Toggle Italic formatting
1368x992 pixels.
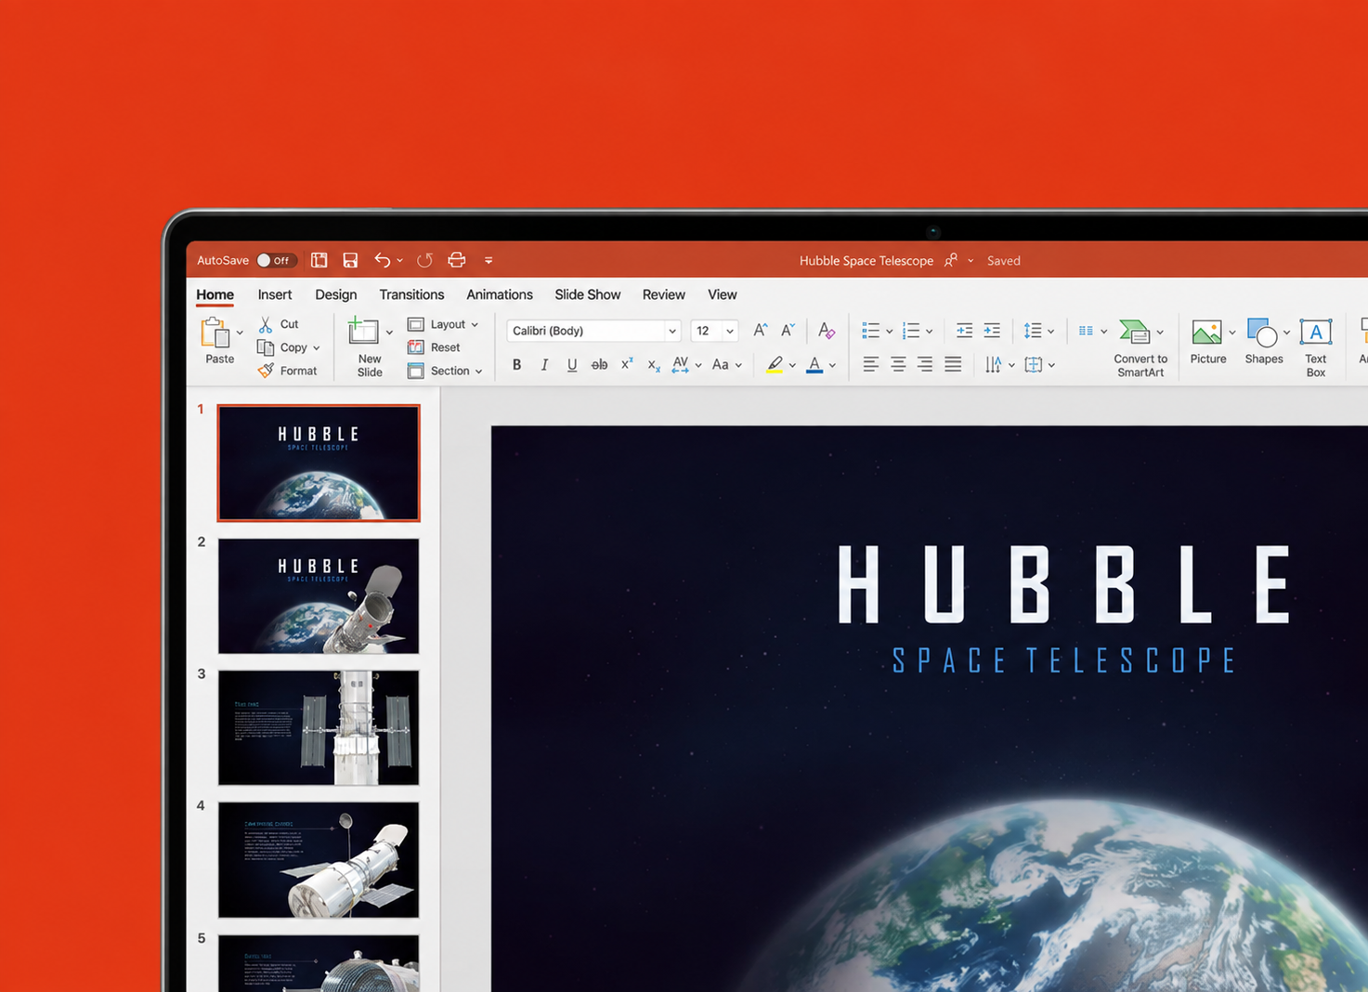[x=544, y=365]
